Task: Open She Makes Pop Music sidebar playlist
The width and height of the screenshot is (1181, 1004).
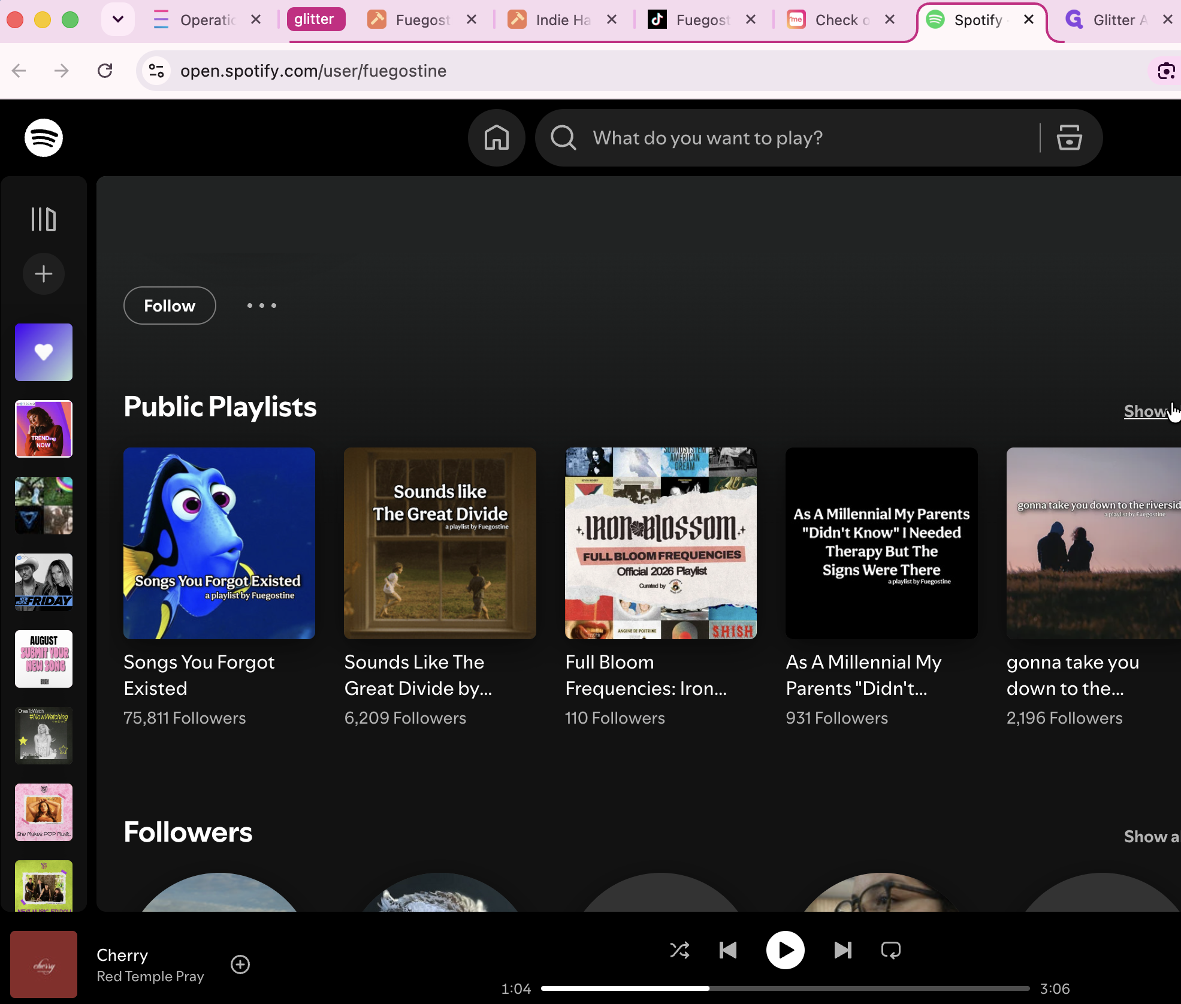Action: [44, 812]
